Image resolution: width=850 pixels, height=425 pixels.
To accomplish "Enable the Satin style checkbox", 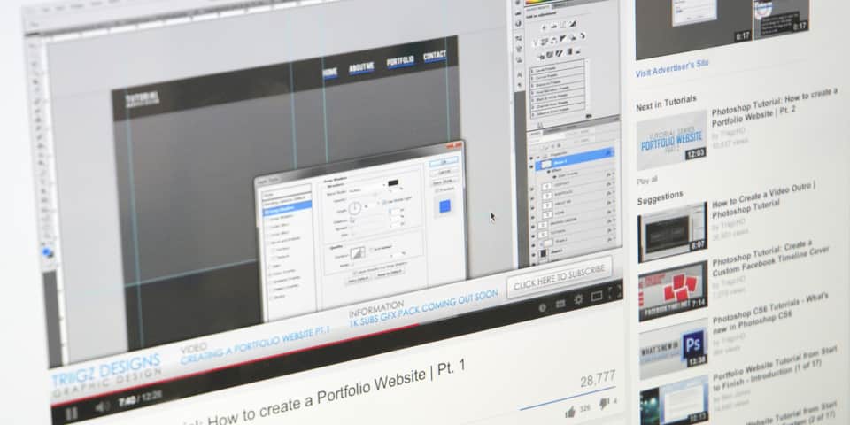I will click(x=269, y=266).
